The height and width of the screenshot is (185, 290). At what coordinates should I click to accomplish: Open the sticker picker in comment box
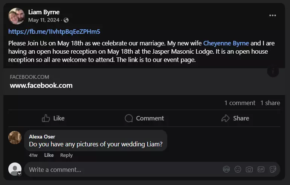click(x=273, y=169)
